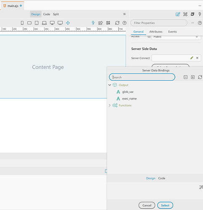Switch bindings dialog to Design mode
Image resolution: width=203 pixels, height=210 pixels.
pyautogui.click(x=151, y=178)
